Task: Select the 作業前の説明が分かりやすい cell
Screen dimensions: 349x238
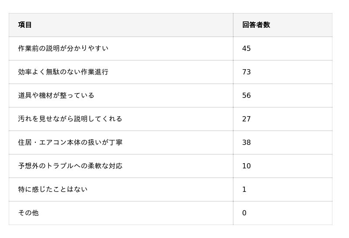Action: tap(63, 48)
